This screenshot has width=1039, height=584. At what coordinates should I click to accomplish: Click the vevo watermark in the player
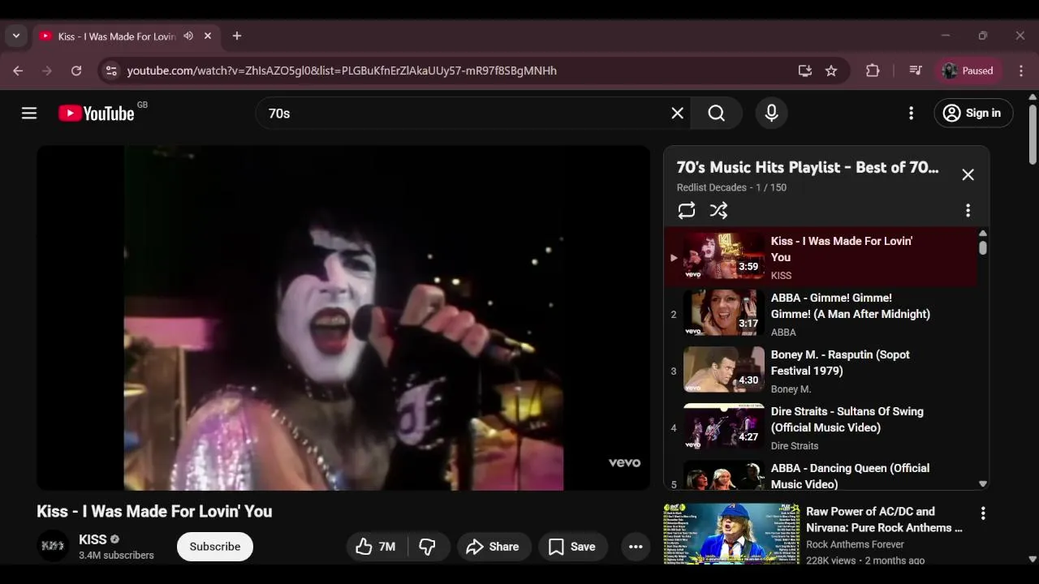624,463
